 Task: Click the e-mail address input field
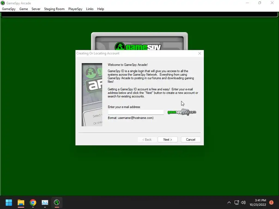point(136,112)
